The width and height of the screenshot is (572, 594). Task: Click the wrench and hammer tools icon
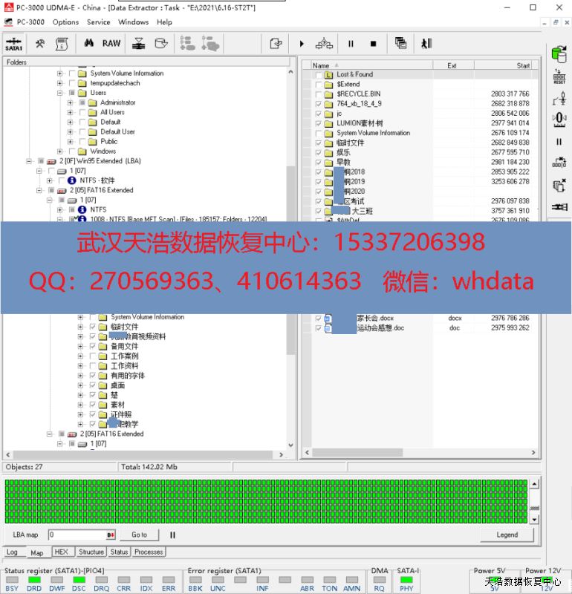(x=40, y=44)
